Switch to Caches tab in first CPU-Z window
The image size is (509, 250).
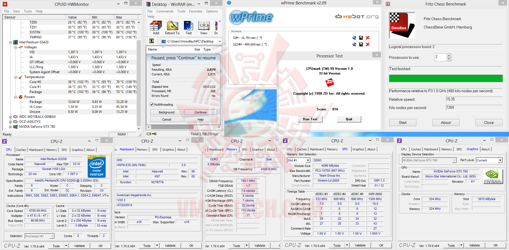point(21,150)
